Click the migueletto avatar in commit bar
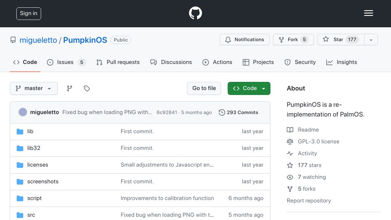 tap(23, 112)
